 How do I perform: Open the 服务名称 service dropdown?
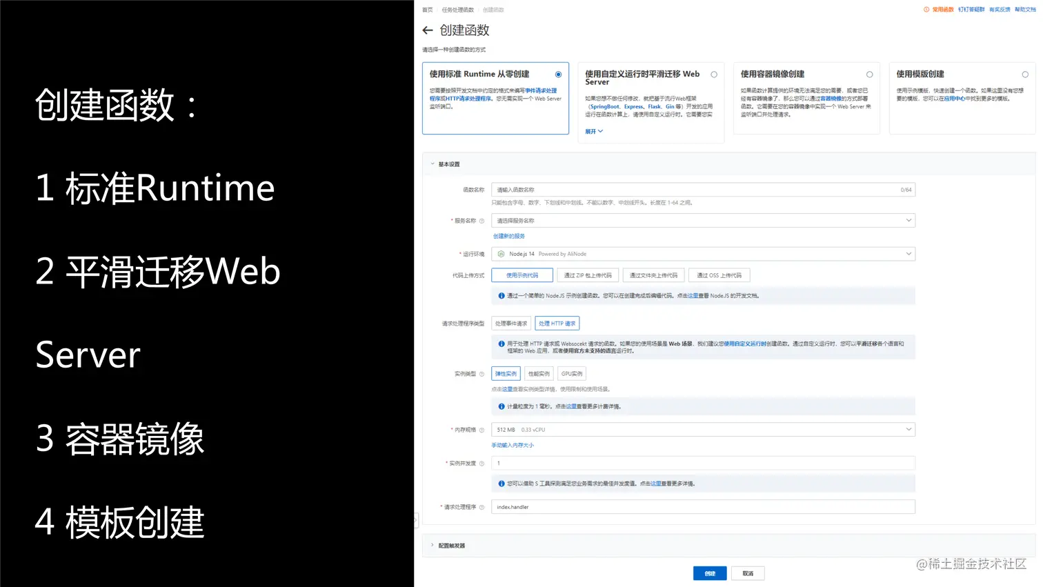pos(702,220)
